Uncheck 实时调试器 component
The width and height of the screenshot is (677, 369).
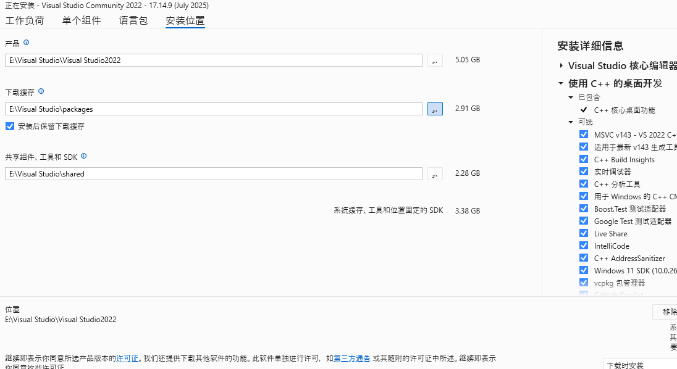tap(584, 172)
